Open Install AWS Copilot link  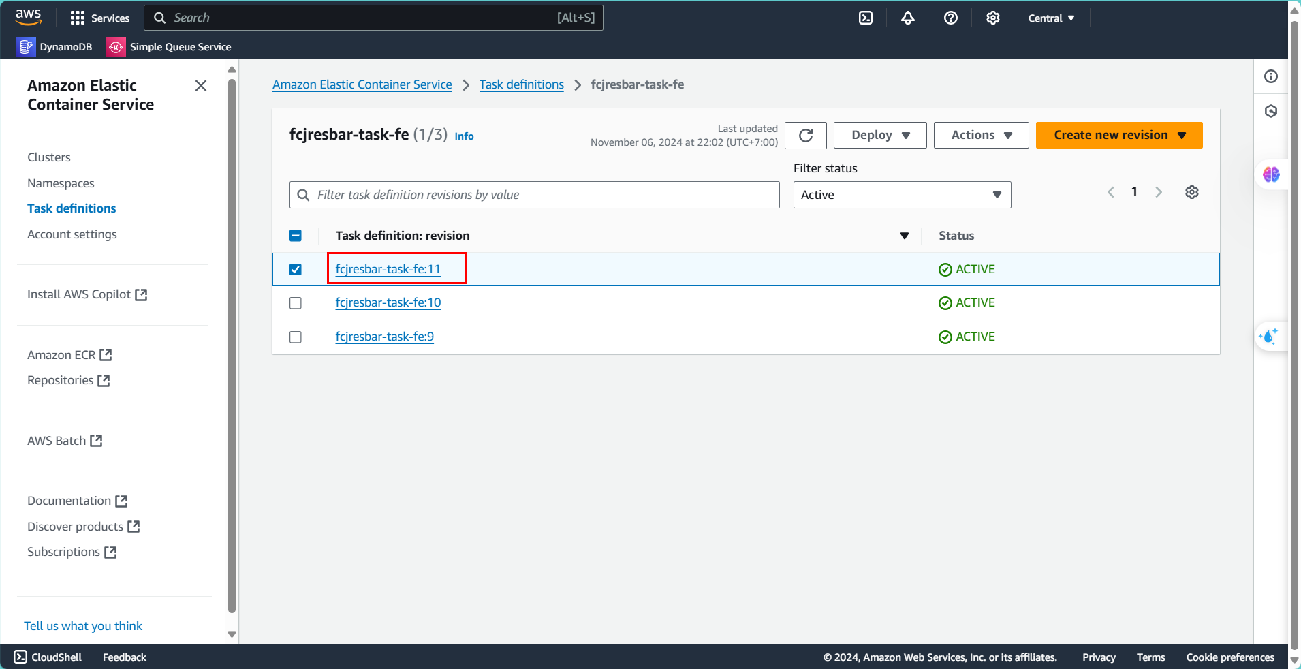(87, 294)
